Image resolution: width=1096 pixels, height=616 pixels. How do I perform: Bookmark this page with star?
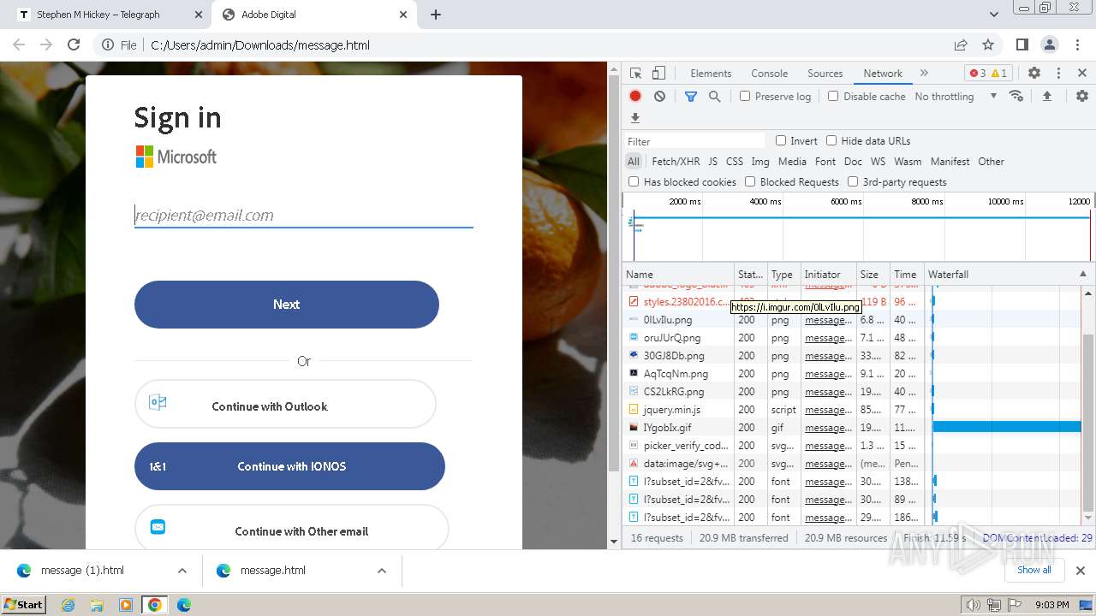[x=988, y=44]
